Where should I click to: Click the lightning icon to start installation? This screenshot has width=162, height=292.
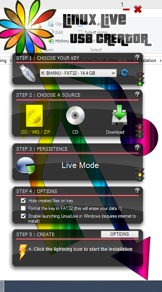23,252
